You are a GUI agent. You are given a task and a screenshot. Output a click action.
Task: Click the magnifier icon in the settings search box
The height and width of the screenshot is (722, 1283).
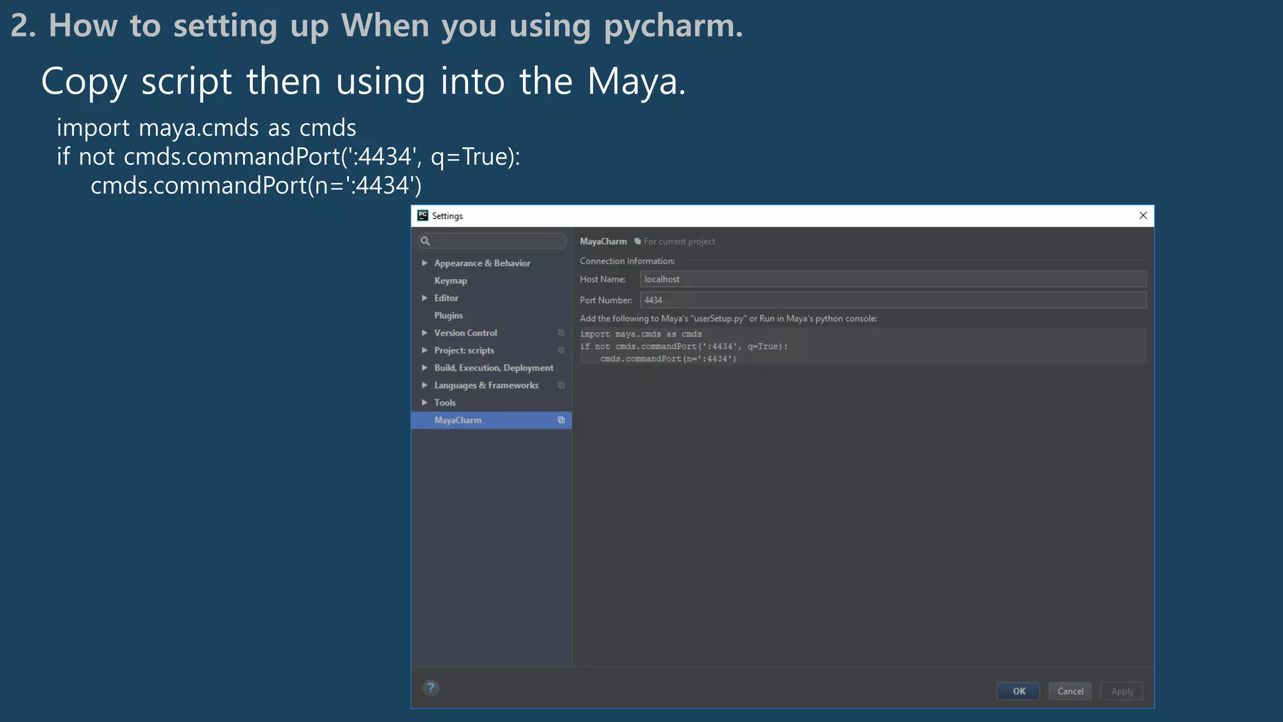tap(425, 241)
